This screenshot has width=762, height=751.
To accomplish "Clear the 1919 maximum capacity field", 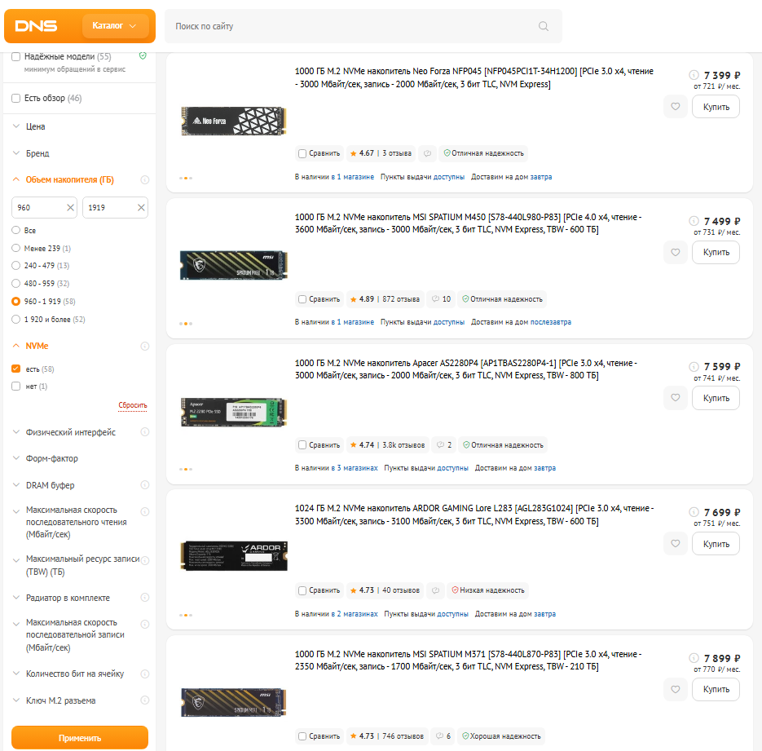I will [141, 208].
